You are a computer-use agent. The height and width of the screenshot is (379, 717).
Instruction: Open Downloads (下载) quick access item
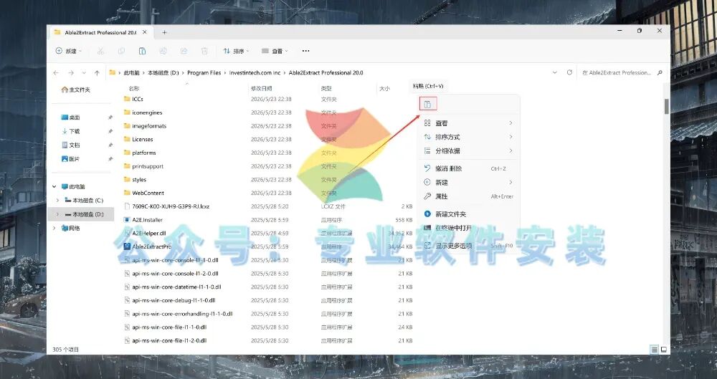pos(71,131)
